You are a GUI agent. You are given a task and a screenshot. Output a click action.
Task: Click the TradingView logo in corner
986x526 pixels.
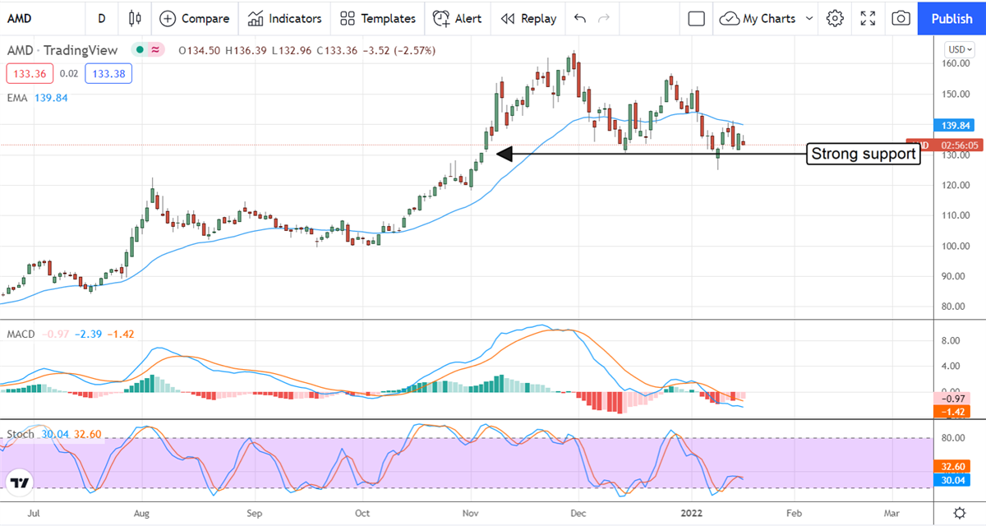(x=21, y=482)
